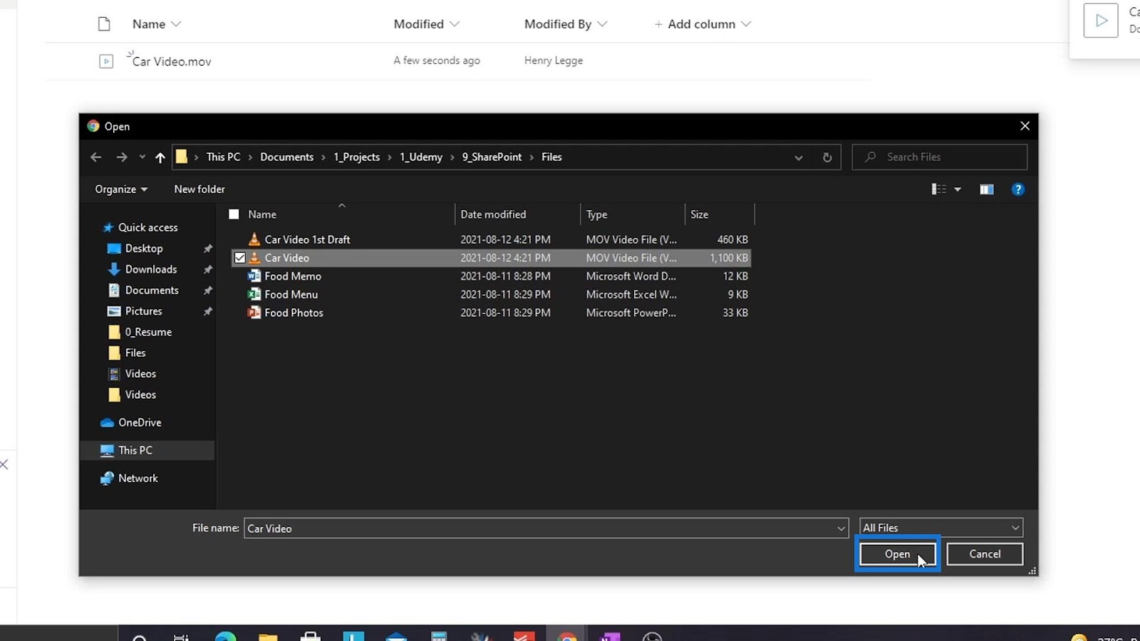
Task: Open the recent locations dropdown arrow
Action: click(142, 157)
